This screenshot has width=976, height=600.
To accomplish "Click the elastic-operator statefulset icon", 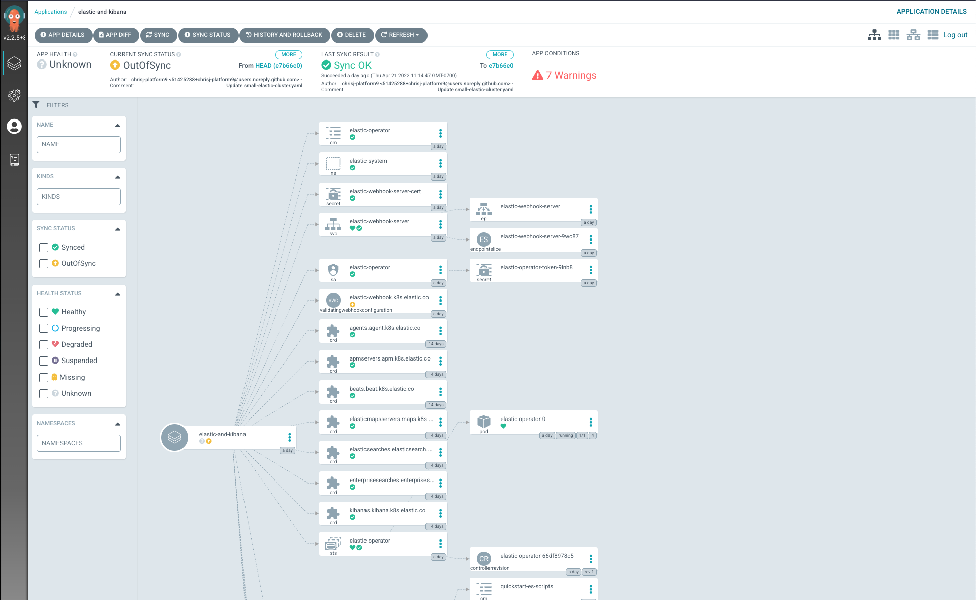I will tap(333, 544).
